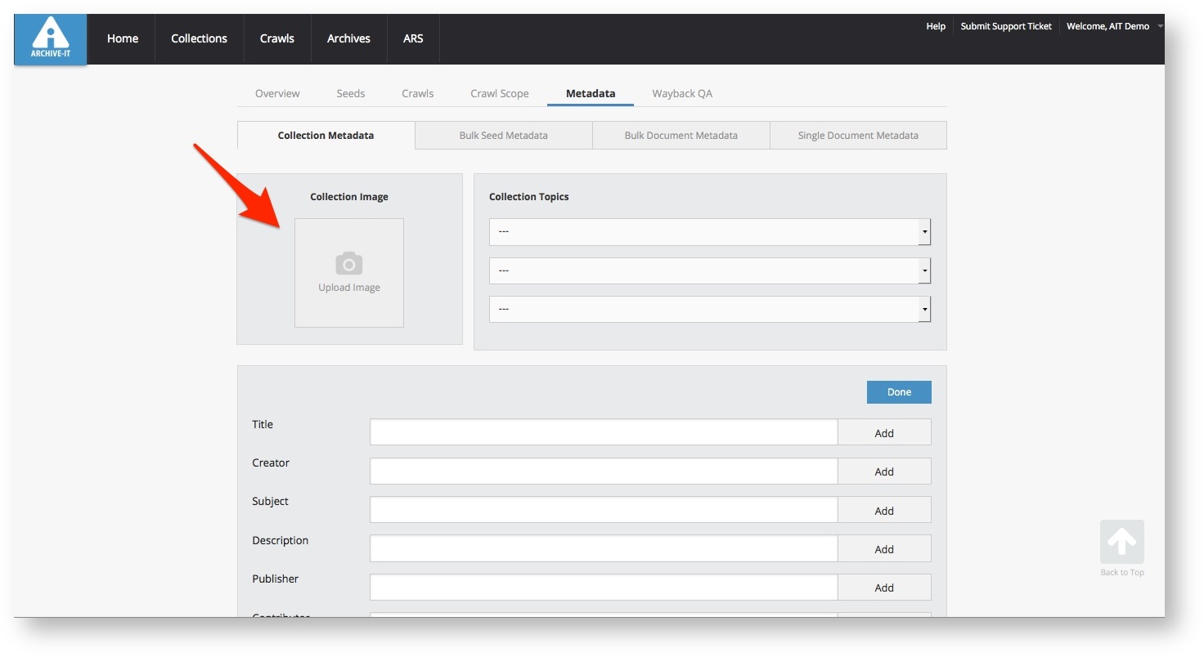Viewport: 1204px width, 657px height.
Task: Open the first Collection Topics dropdown
Action: [709, 232]
